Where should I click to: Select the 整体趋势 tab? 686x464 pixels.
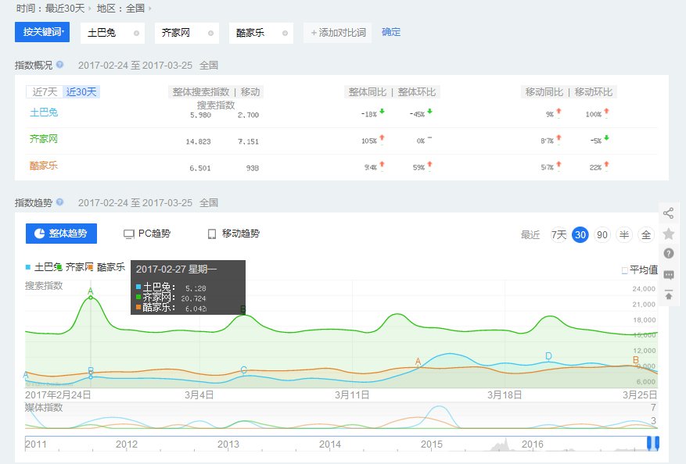coord(61,234)
